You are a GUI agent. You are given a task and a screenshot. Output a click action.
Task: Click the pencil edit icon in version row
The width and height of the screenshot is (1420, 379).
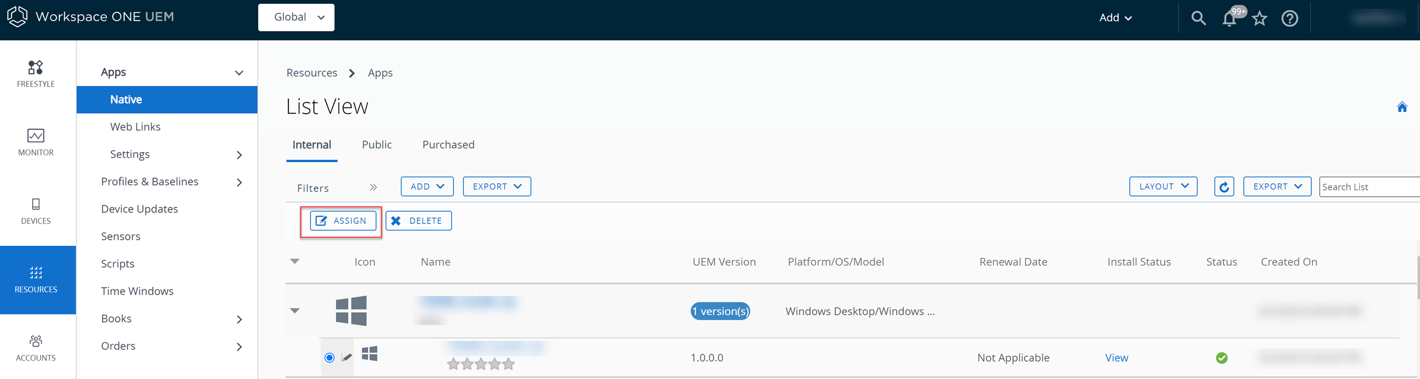coord(347,358)
